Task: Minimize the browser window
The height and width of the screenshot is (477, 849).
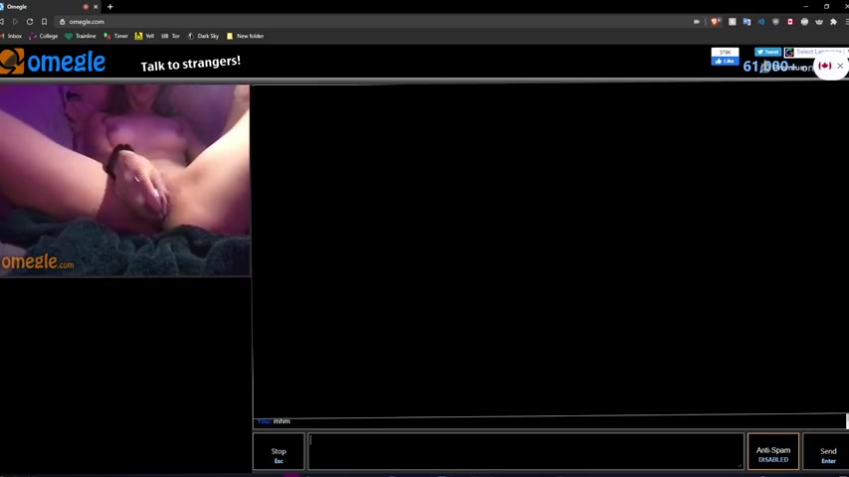Action: coord(805,7)
